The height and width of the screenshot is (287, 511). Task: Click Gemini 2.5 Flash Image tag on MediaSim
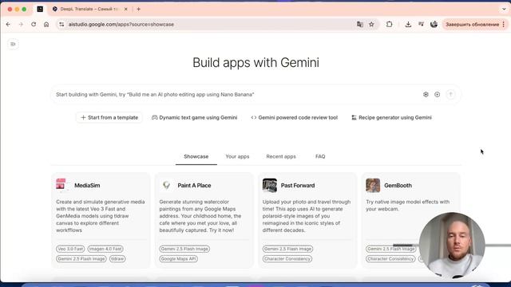tap(81, 258)
